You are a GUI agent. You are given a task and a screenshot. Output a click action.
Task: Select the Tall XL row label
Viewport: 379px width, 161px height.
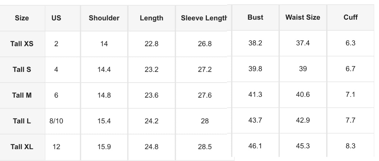point(22,147)
